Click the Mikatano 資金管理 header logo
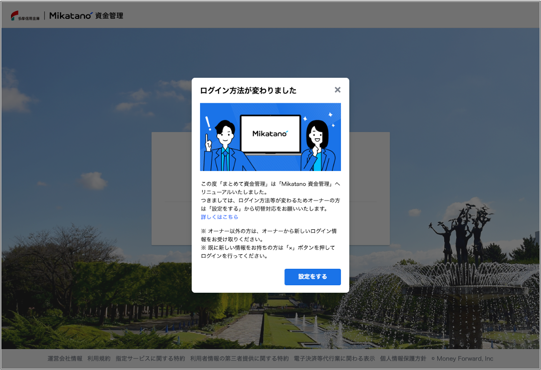This screenshot has height=370, width=541. 86,15
